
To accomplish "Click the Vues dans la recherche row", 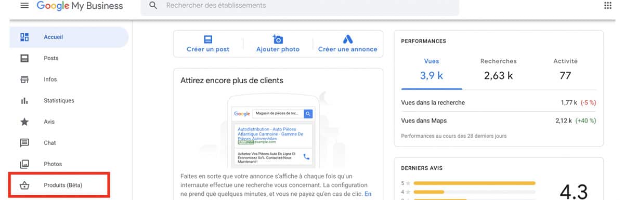I will tap(499, 102).
